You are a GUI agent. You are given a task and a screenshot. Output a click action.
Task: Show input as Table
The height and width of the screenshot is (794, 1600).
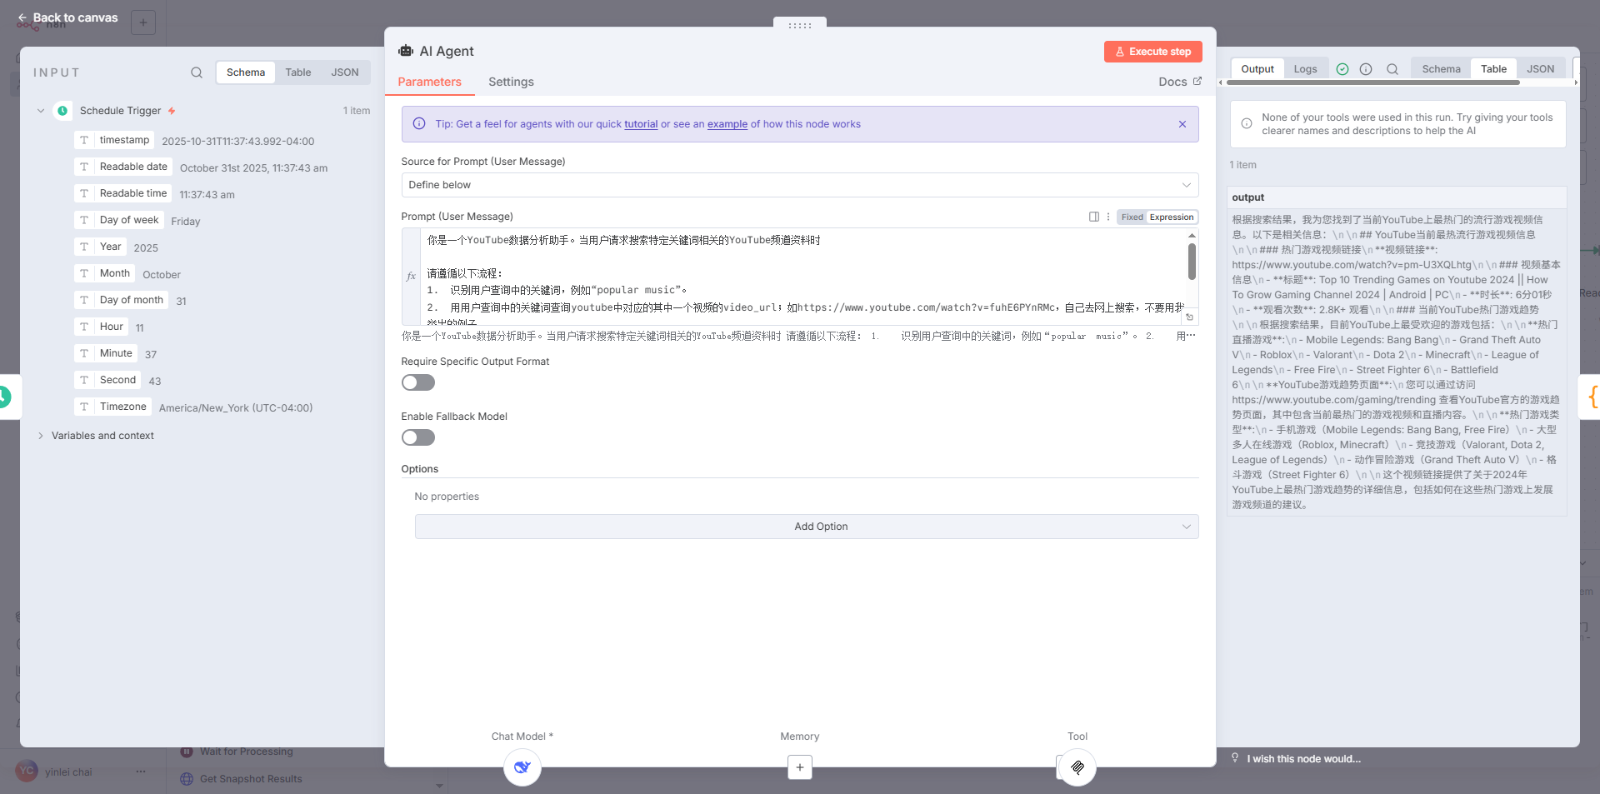(298, 72)
